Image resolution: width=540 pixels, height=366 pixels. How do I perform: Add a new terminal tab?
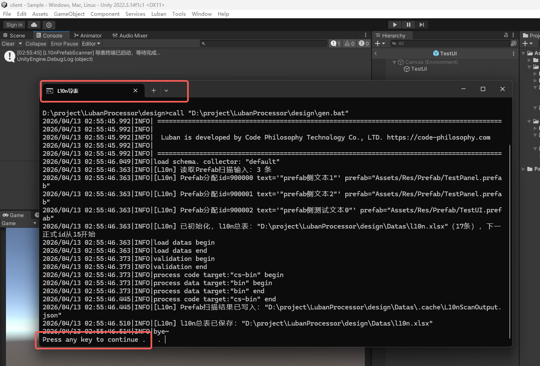(153, 90)
